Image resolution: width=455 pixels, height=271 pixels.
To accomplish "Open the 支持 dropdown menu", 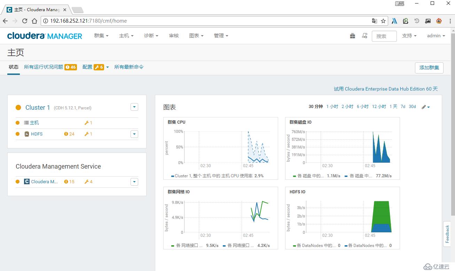I will click(409, 36).
